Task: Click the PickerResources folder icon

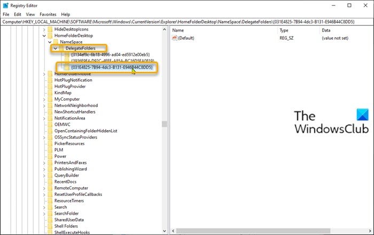Action: click(50, 143)
